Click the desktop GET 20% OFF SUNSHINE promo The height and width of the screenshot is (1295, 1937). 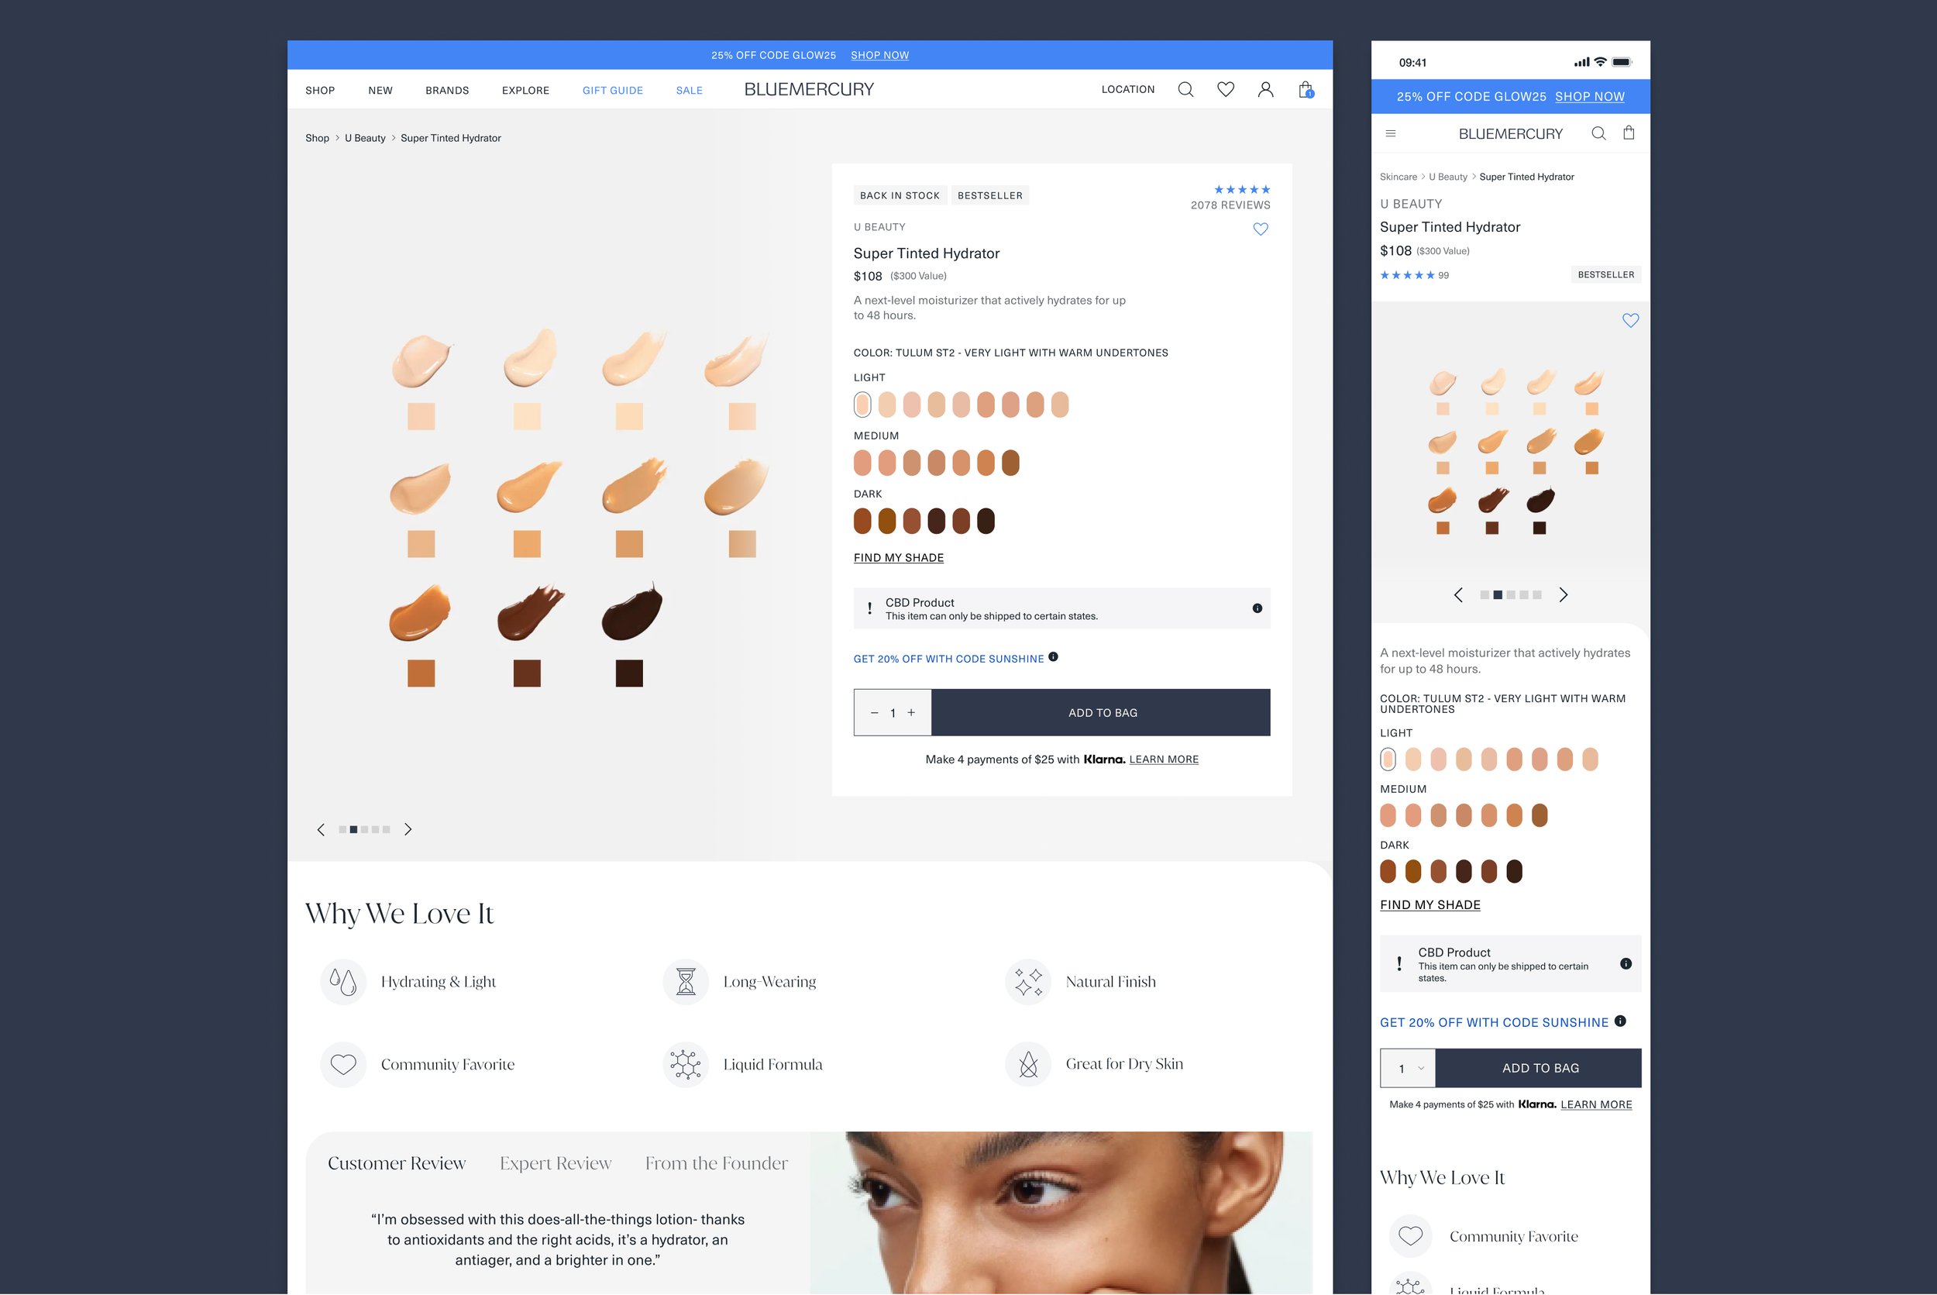pos(948,658)
